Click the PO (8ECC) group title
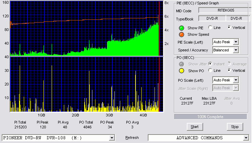This screenshot has height=143, width=252. coord(185,58)
